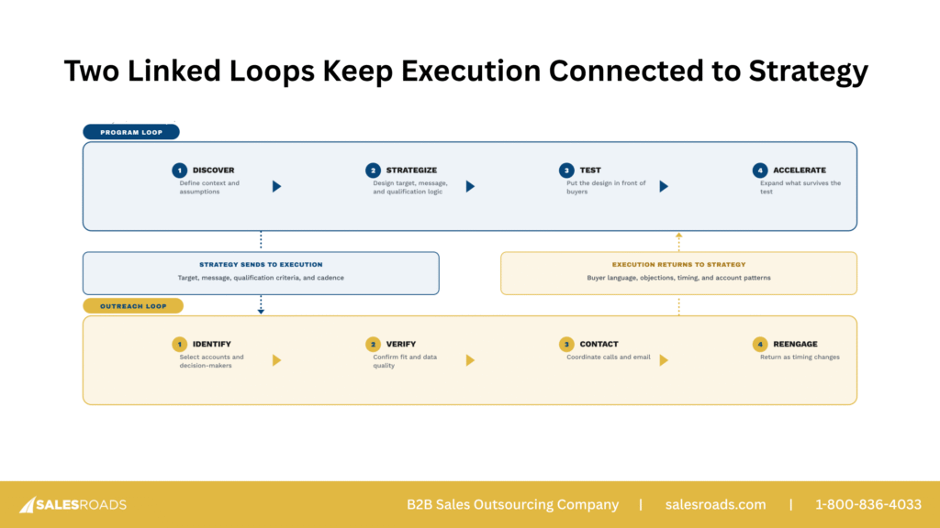Click the DISCOVER heading

tap(213, 170)
